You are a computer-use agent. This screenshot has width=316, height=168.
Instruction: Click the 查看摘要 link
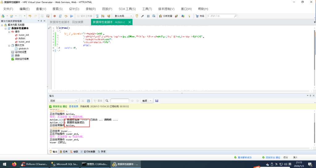[x=73, y=106]
